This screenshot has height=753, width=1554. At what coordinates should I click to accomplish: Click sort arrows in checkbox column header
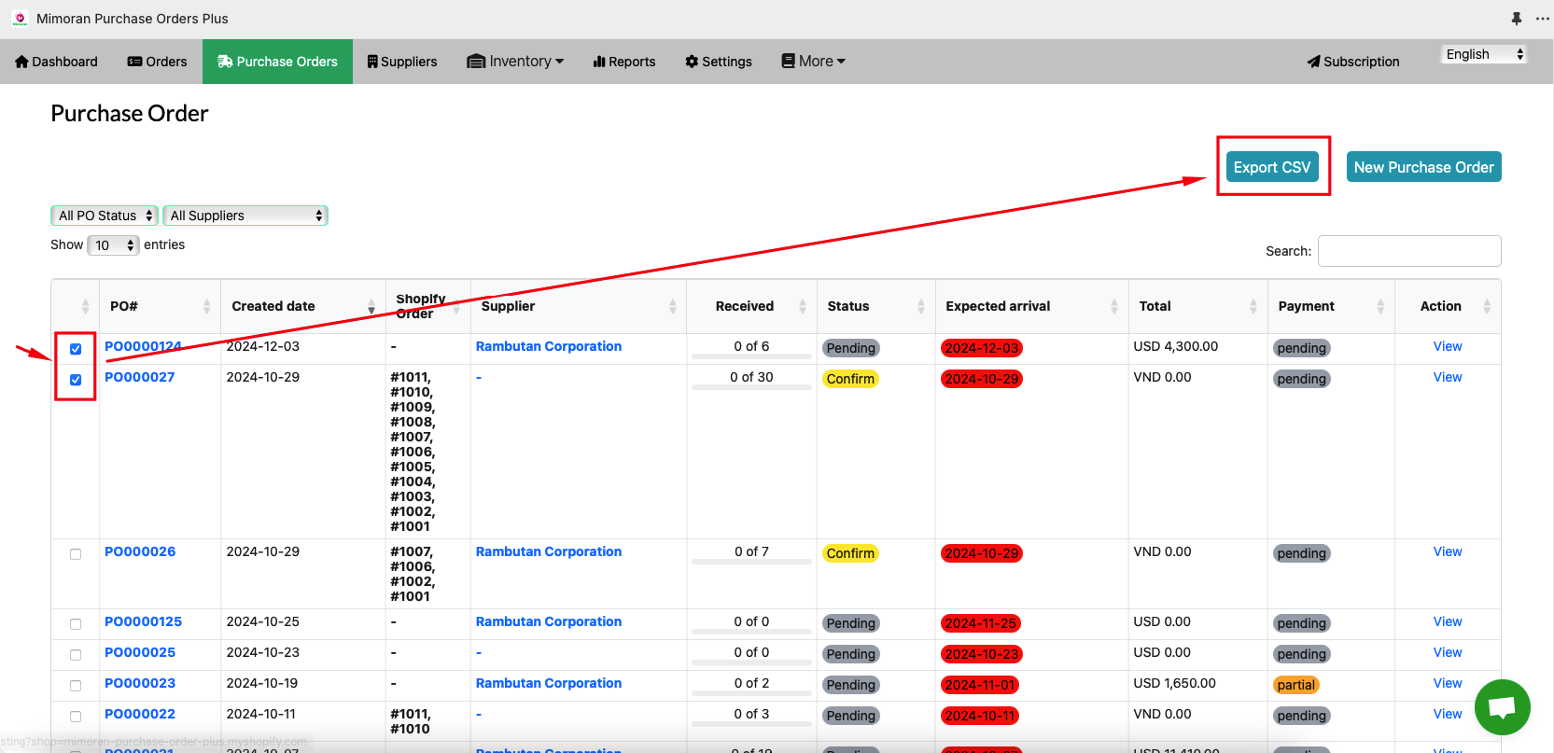[x=85, y=306]
